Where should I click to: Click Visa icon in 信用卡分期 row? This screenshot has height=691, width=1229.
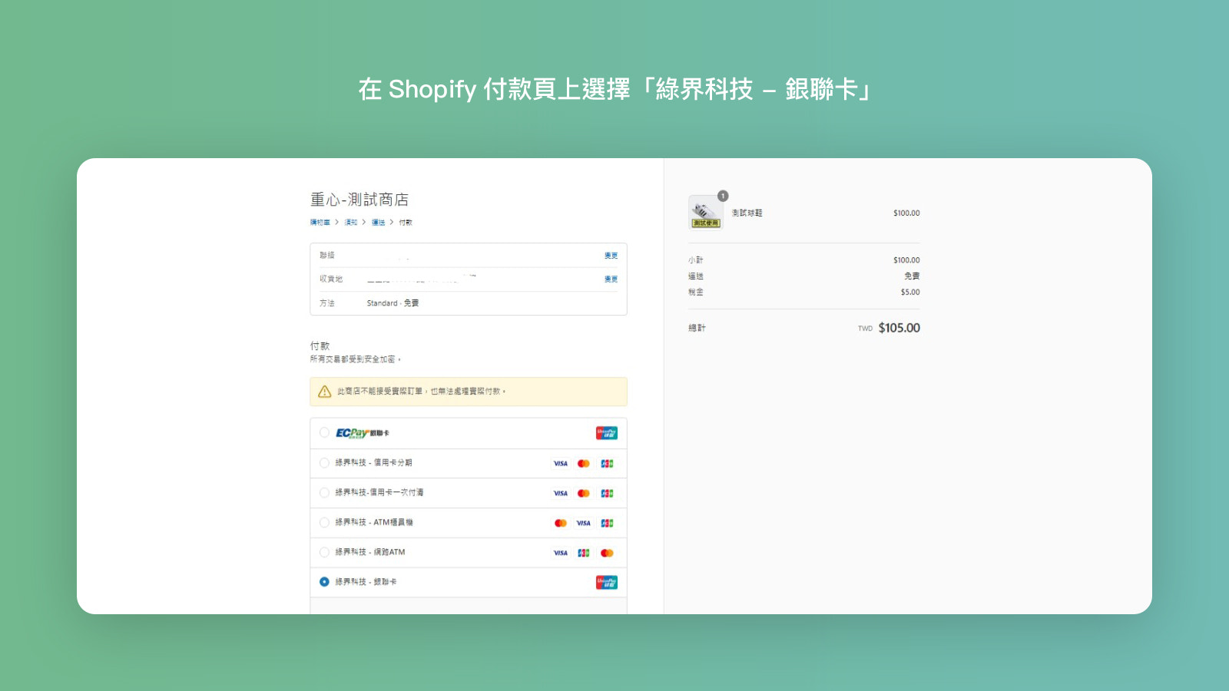[561, 464]
